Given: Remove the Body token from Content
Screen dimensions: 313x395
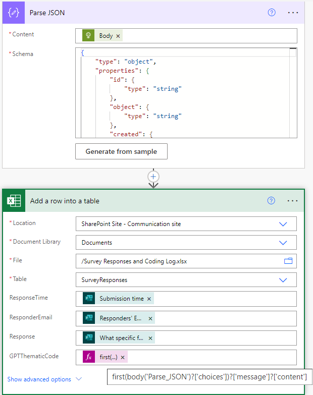Looking at the screenshot, I should point(118,36).
